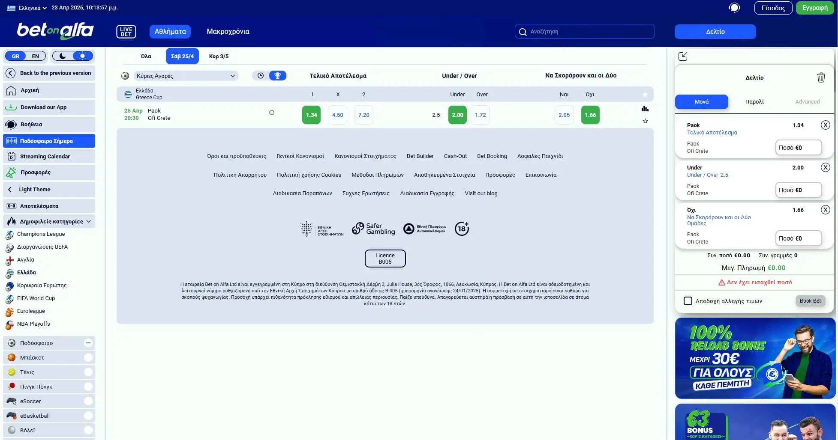This screenshot has width=838, height=440.
Task: Switch betslip to Advanced tab
Action: 808,102
